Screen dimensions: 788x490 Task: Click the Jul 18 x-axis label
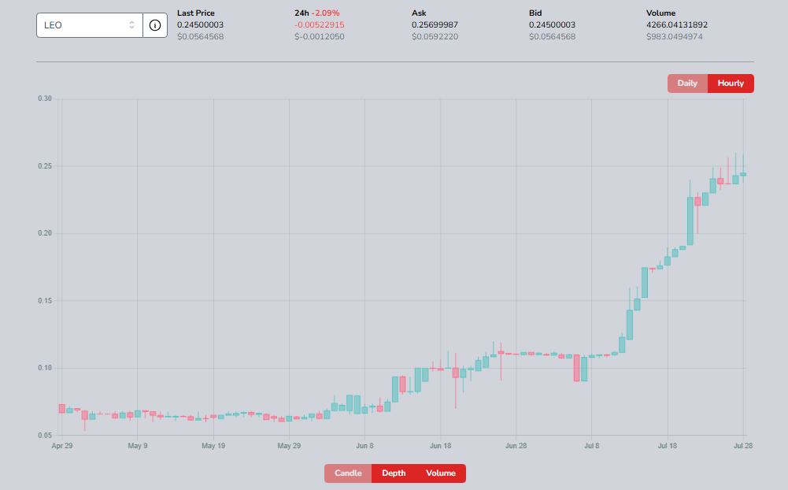coord(668,446)
